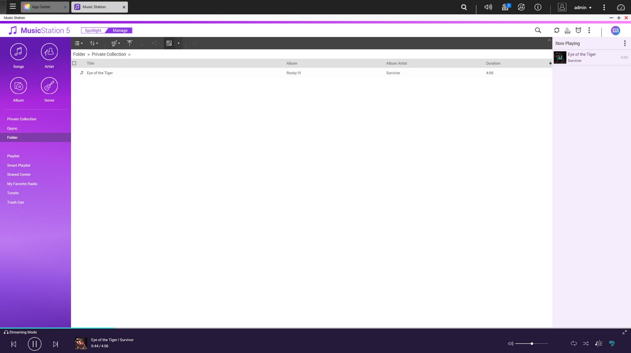This screenshot has width=631, height=353.
Task: Open the QTS main menu hamburger
Action: point(13,6)
